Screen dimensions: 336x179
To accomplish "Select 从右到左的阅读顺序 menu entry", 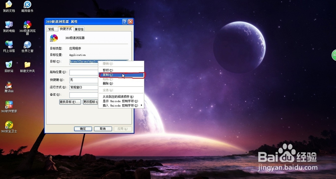I will tap(121, 97).
